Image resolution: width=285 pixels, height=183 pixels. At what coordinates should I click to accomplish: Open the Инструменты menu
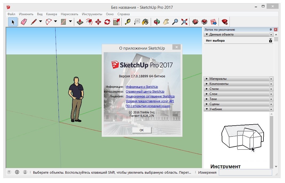[x=92, y=14]
